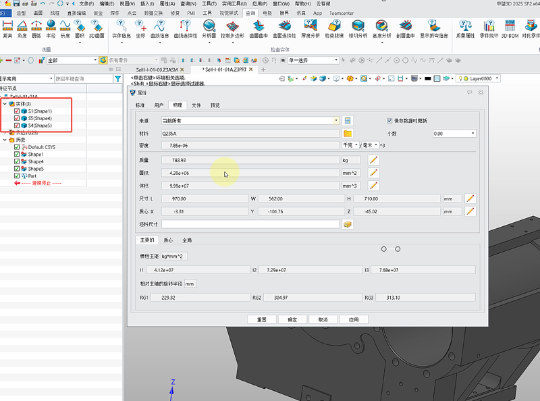The image size is (540, 401).
Task: Click the pencil edit icon for 质量
Action: point(373,160)
